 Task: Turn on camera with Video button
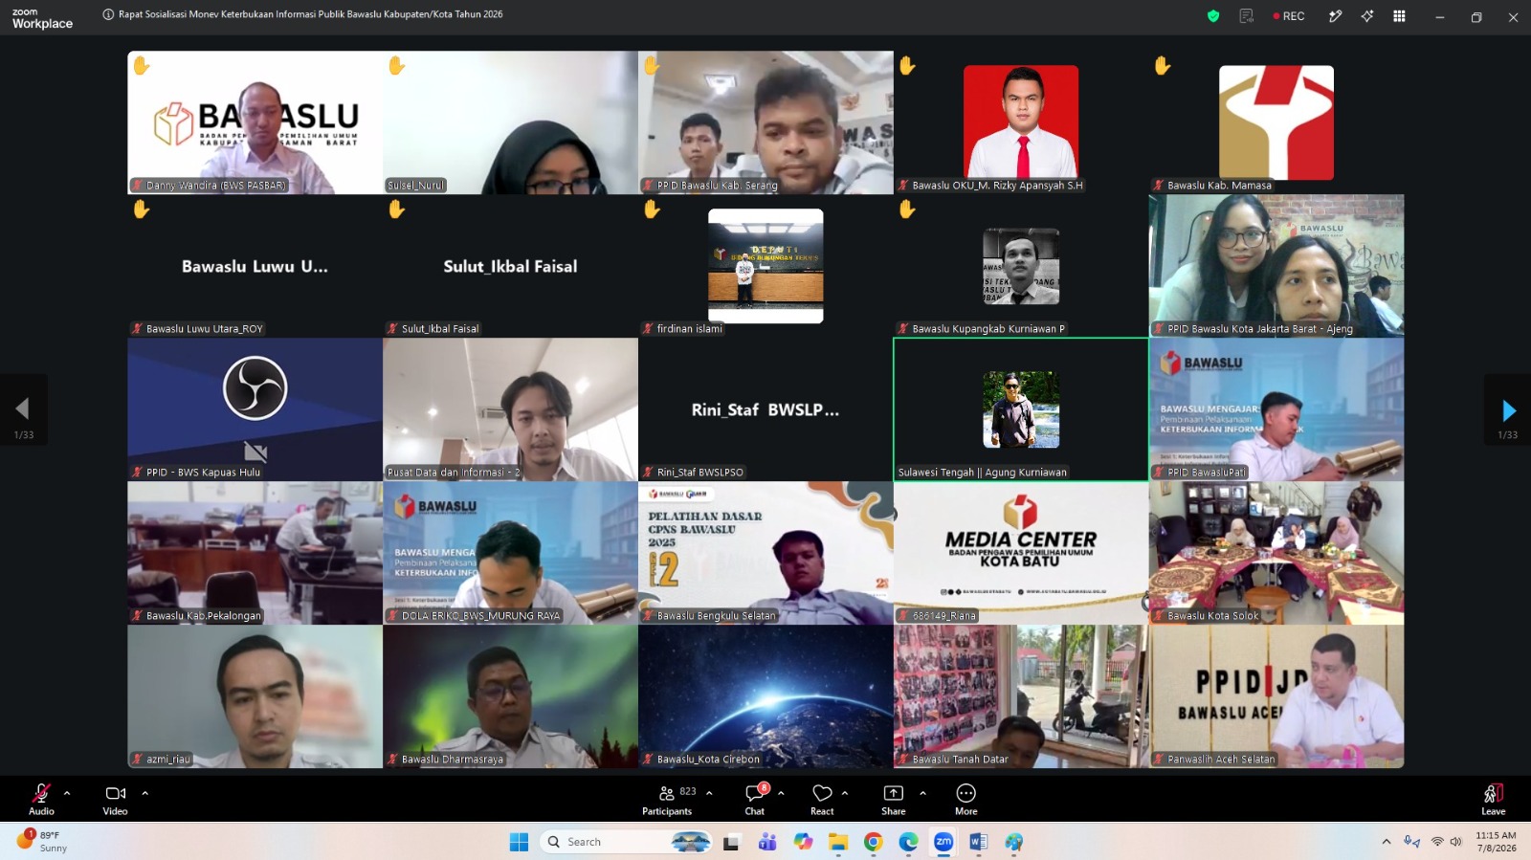[115, 793]
